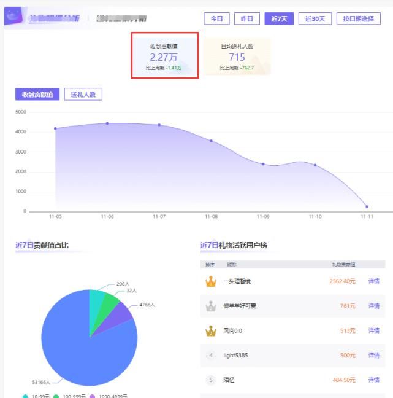Click the username 懒羊羊好可爱

click(x=240, y=306)
